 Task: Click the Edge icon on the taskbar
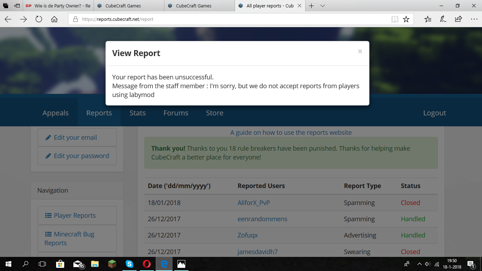pos(164,264)
